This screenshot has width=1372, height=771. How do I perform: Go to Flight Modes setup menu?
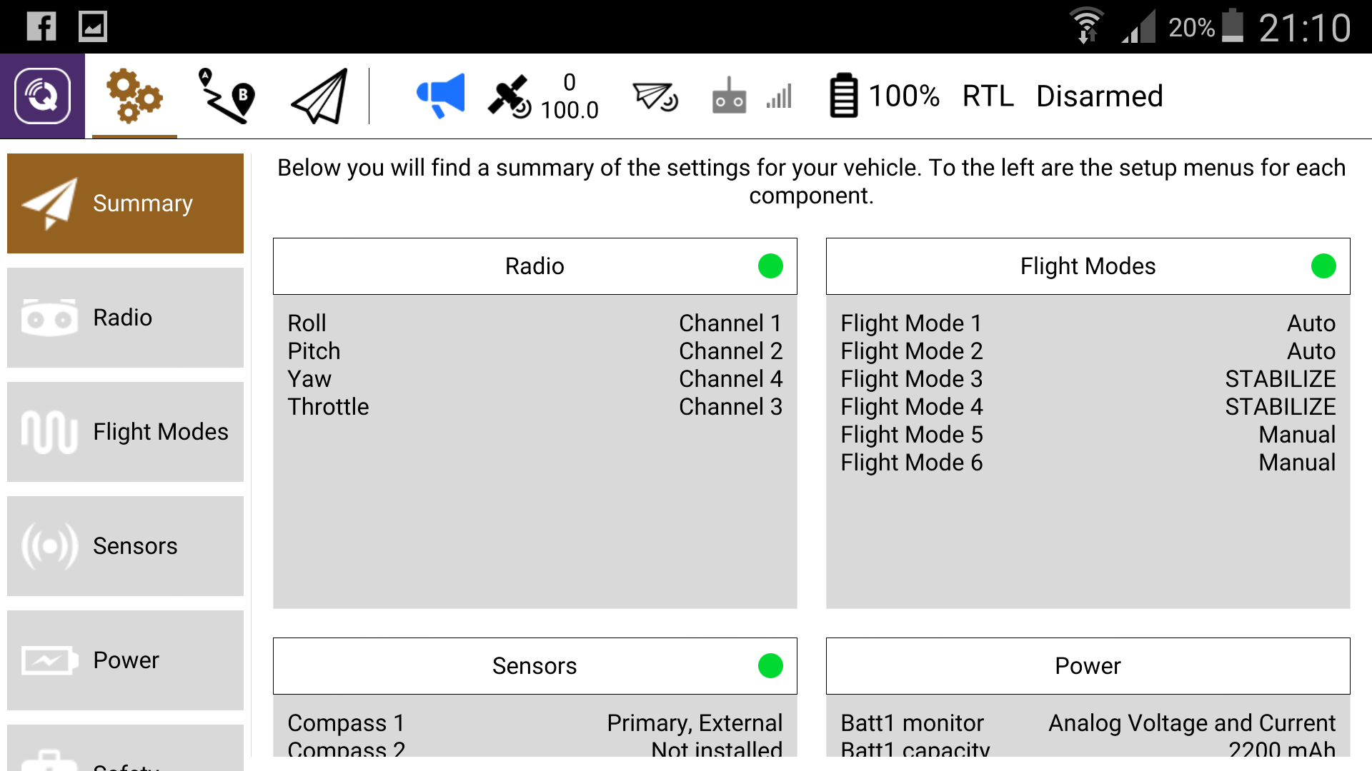click(125, 432)
